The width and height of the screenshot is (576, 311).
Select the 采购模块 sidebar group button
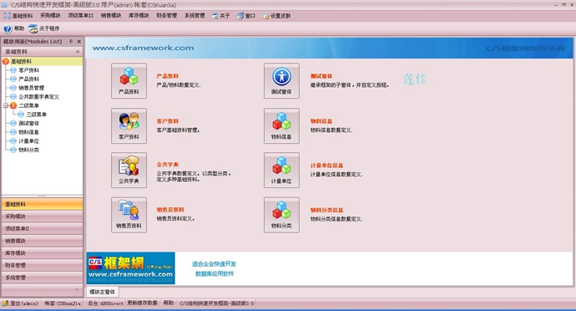42,217
